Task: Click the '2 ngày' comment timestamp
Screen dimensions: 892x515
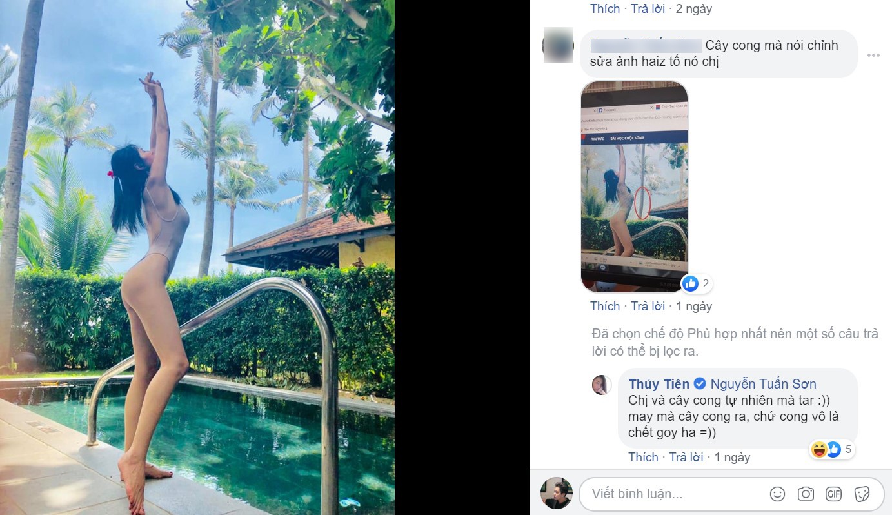Action: pos(693,9)
